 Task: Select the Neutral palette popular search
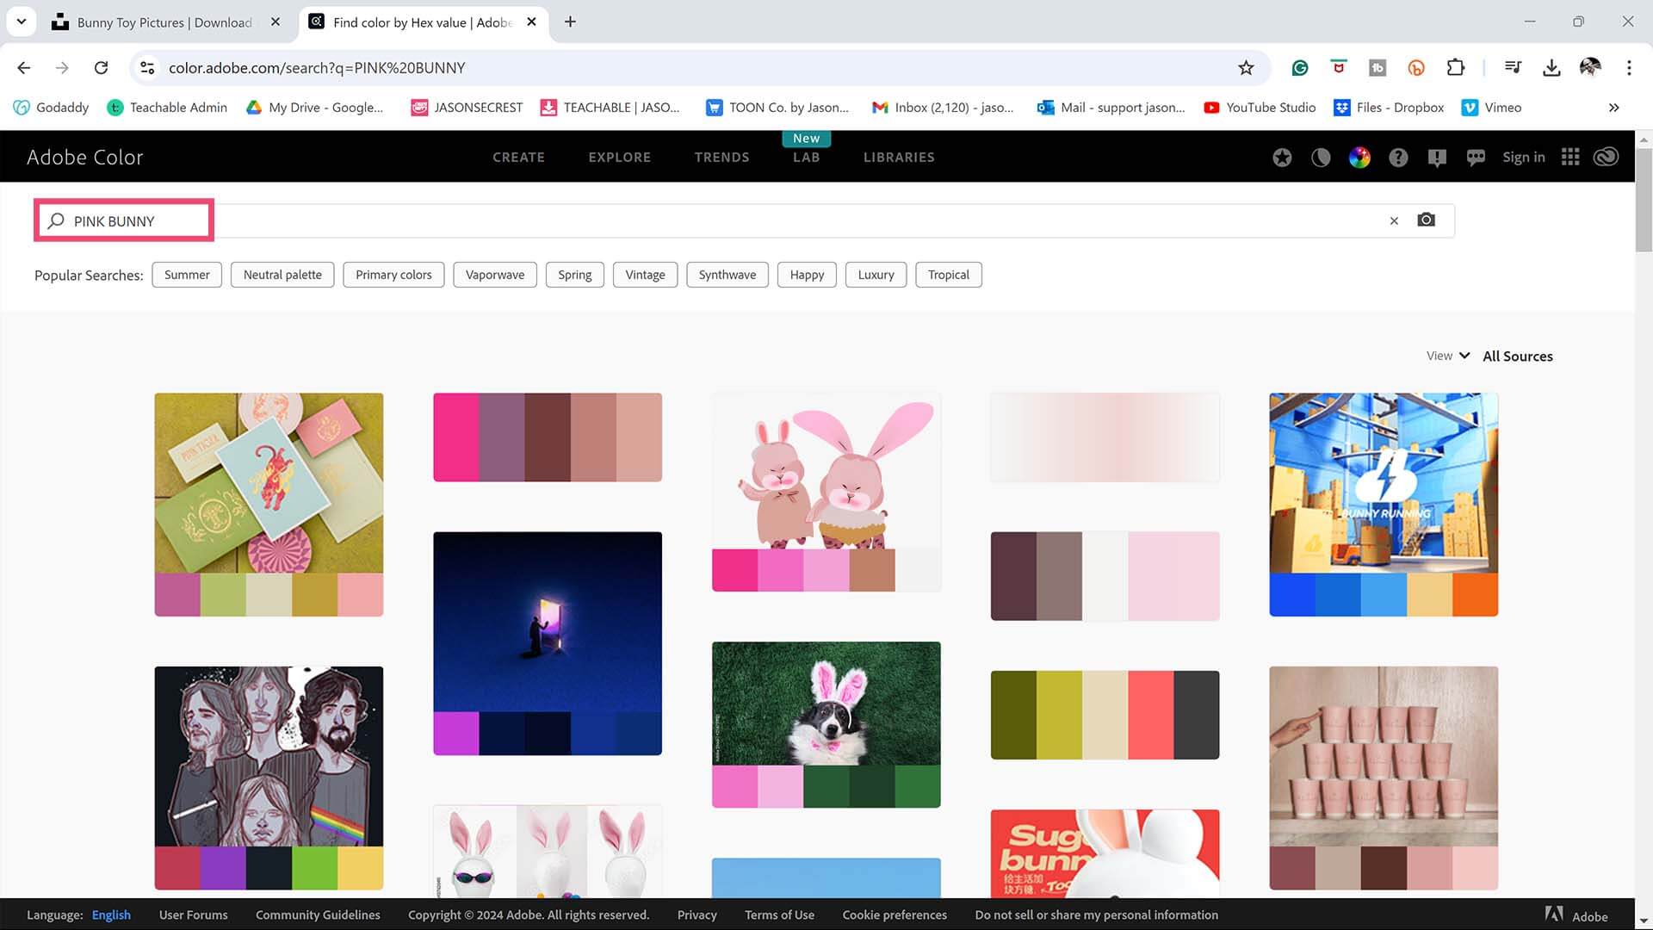click(x=282, y=275)
